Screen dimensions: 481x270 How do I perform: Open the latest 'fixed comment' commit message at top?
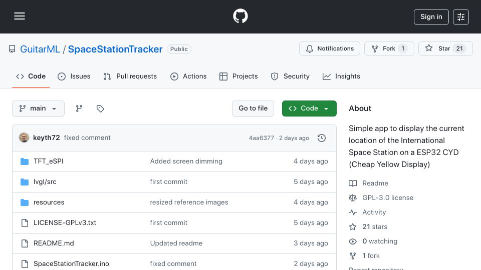(x=87, y=138)
